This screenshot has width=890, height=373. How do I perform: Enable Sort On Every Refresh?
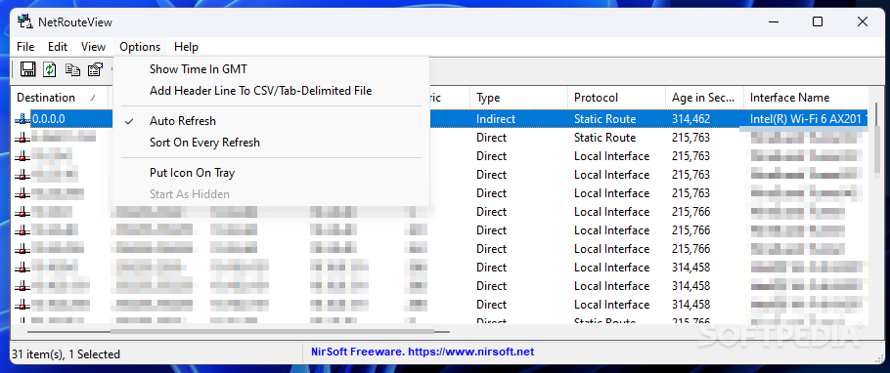271,143
